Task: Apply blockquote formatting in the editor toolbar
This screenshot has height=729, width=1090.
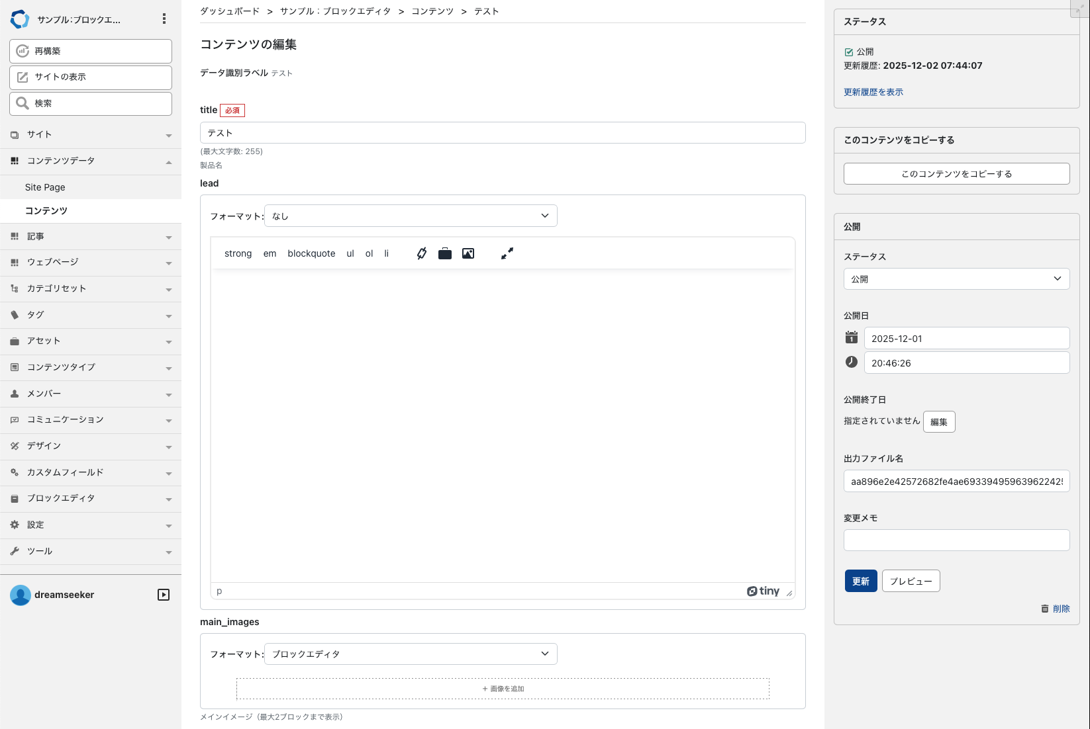Action: coord(311,253)
